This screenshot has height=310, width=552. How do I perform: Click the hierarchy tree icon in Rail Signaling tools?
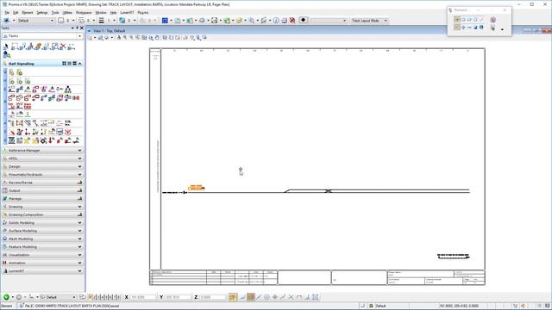(67, 90)
